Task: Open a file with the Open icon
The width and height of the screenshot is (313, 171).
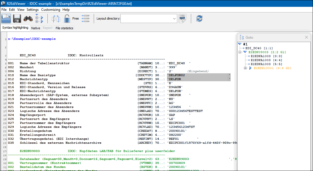Action: coord(6,18)
